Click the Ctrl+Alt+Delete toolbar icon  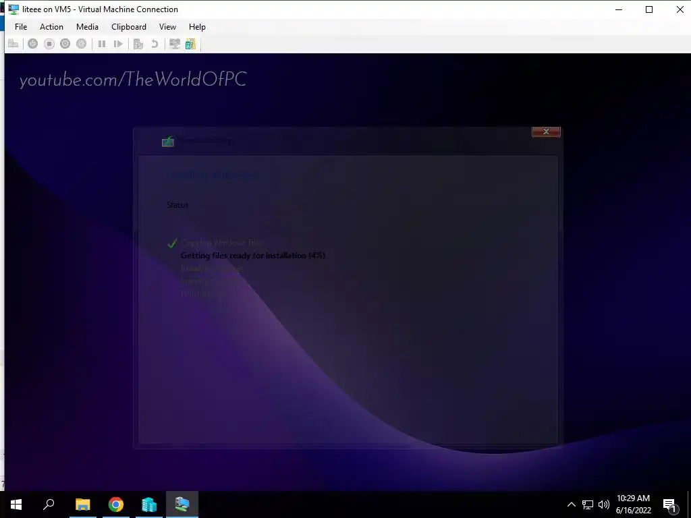pos(13,44)
